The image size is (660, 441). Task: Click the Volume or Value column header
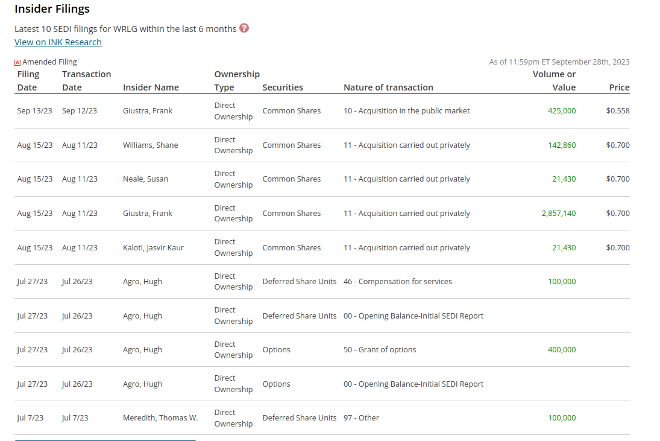click(x=554, y=81)
